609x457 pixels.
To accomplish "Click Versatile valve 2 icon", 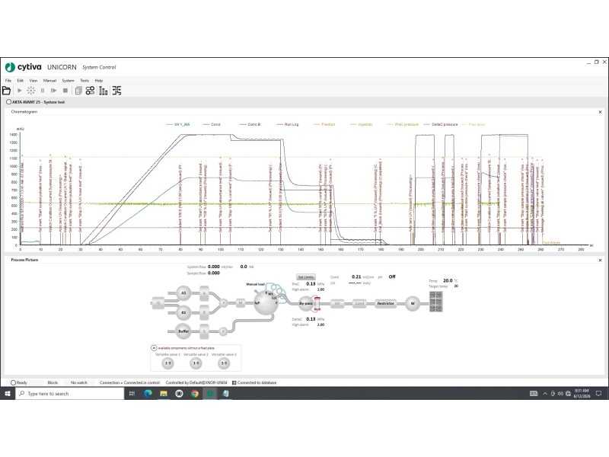I will click(196, 363).
